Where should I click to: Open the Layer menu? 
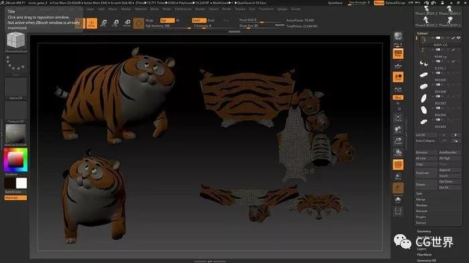point(90,9)
